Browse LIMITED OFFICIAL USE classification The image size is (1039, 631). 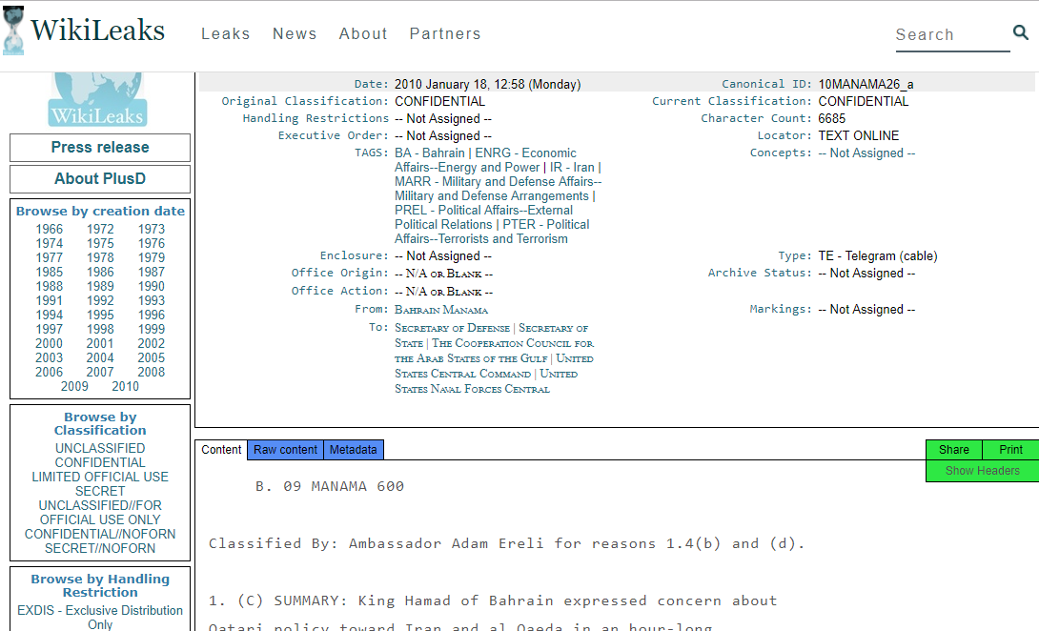coord(100,478)
